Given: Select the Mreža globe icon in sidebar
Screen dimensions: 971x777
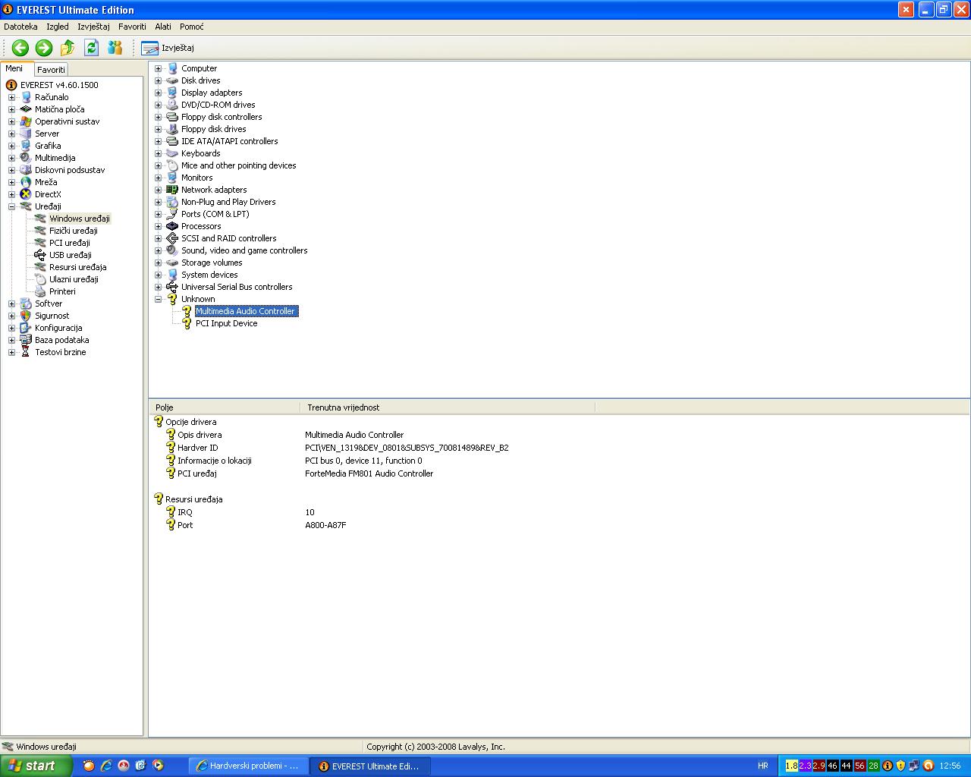Looking at the screenshot, I should (x=26, y=182).
